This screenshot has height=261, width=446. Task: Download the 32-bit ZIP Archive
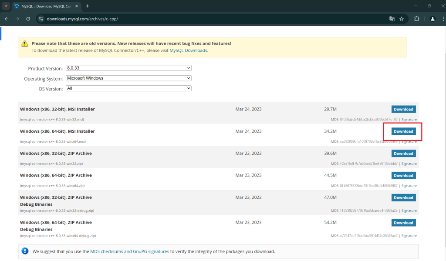403,154
